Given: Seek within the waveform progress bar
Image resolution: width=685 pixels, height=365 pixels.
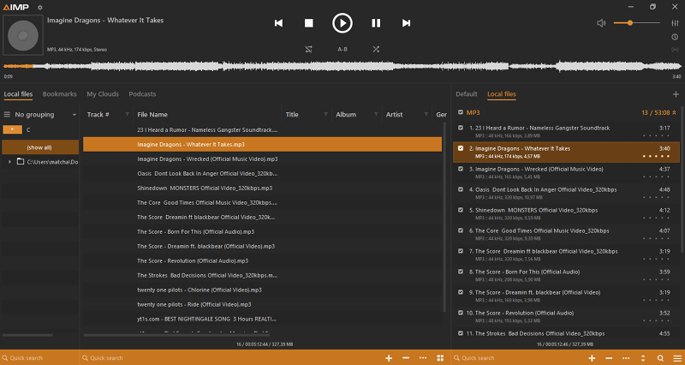Looking at the screenshot, I should pyautogui.click(x=342, y=67).
